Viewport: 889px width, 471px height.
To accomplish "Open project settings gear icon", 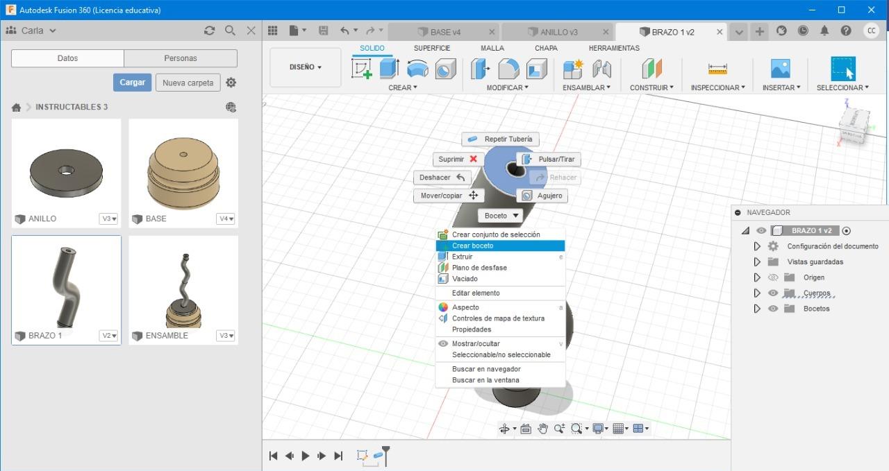I will (x=231, y=83).
